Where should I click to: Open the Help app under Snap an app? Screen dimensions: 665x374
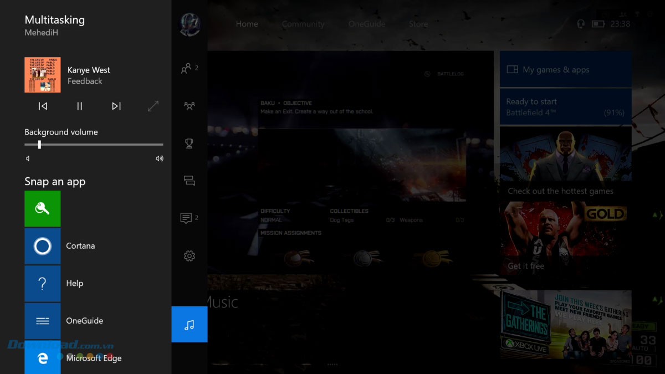click(43, 283)
